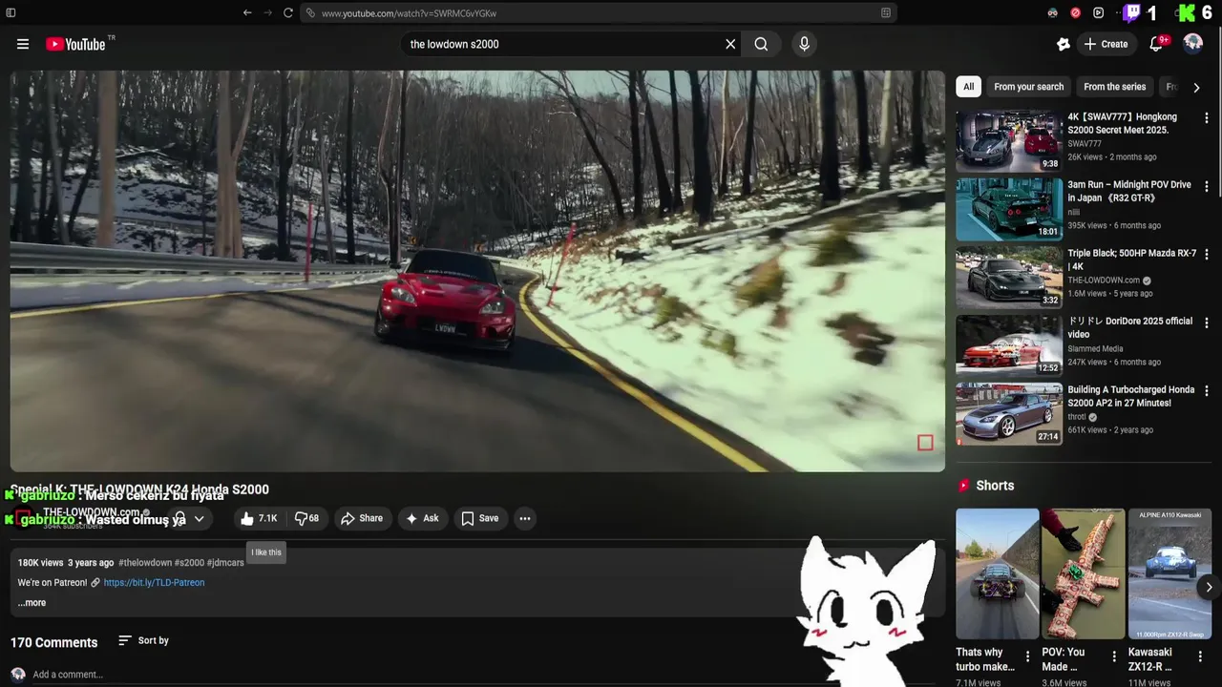Open Triple Black 500HP Mazda RX-7 thumbnail
1222x687 pixels.
[x=1009, y=278]
